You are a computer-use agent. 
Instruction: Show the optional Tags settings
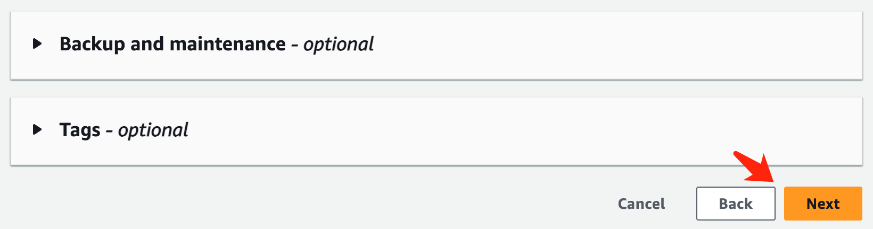tap(37, 129)
